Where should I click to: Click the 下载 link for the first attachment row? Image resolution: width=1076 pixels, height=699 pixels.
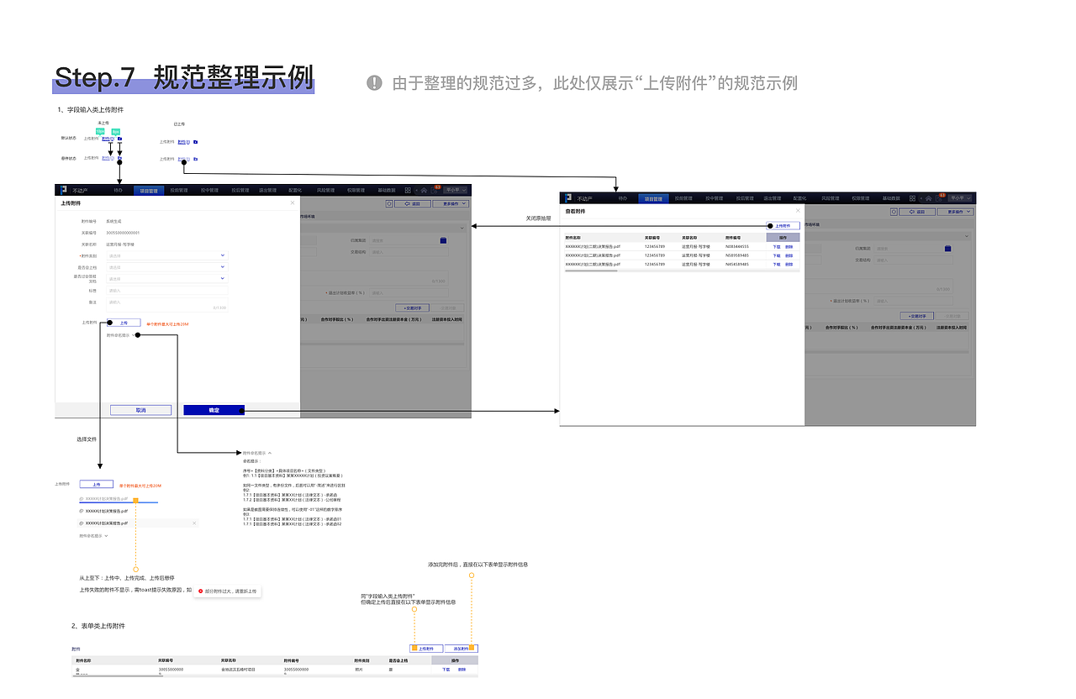click(776, 247)
